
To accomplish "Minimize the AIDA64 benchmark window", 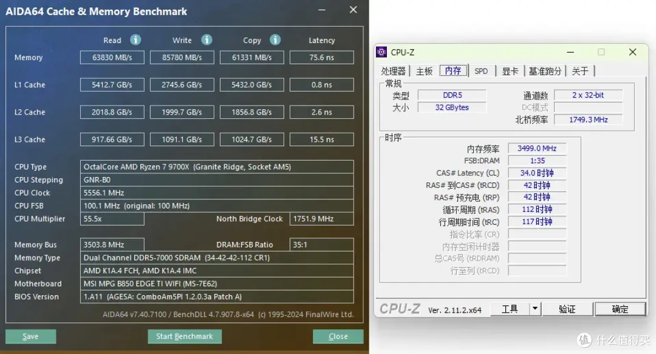I will [322, 10].
